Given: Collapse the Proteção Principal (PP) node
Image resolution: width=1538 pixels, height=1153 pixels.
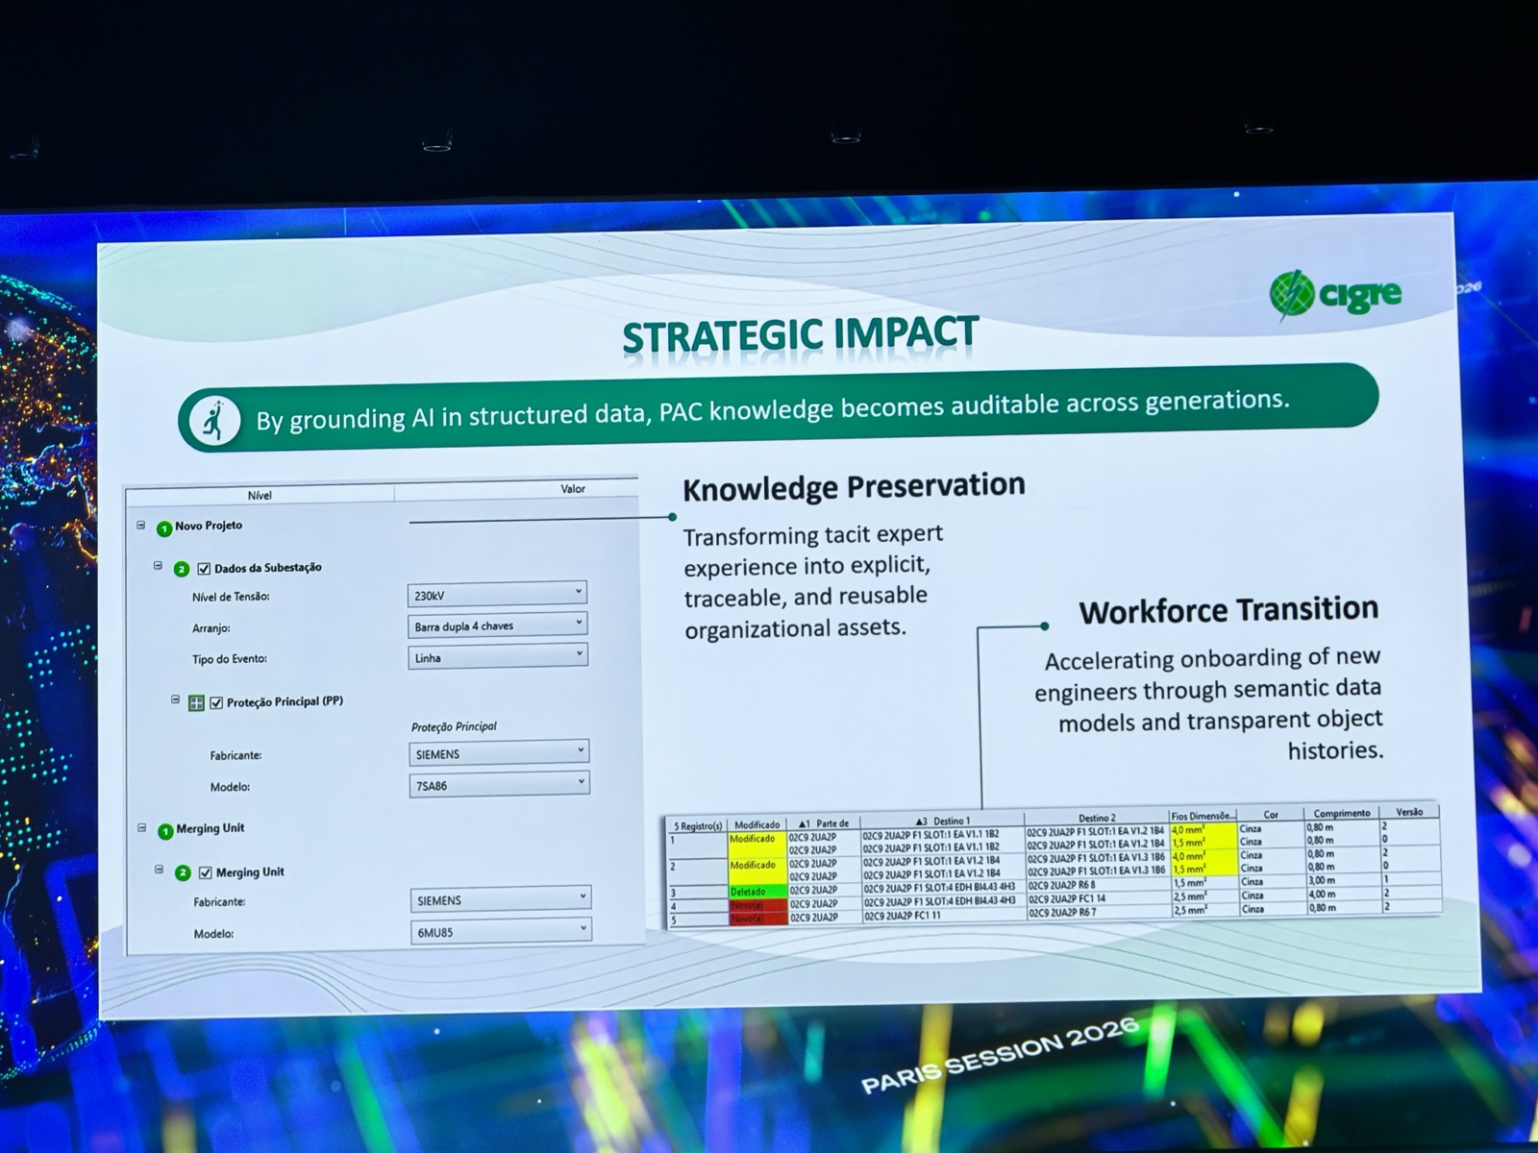Looking at the screenshot, I should point(175,699).
